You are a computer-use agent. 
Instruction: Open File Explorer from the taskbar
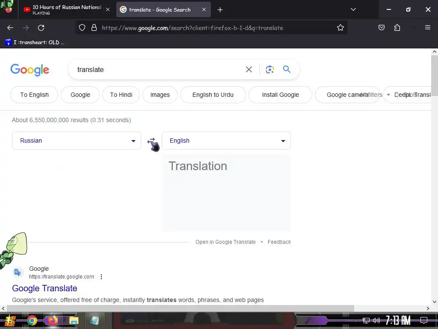[x=74, y=320]
